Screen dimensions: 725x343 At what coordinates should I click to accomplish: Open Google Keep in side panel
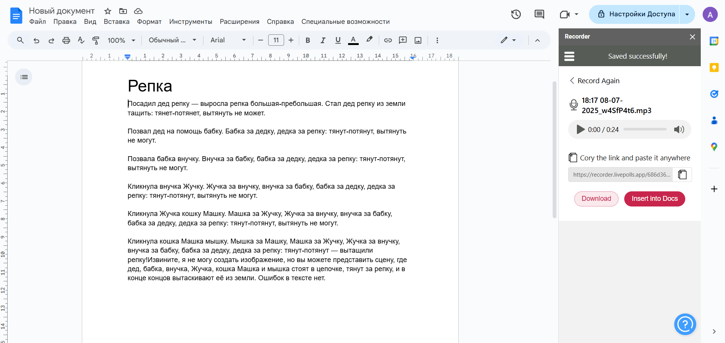(x=714, y=68)
